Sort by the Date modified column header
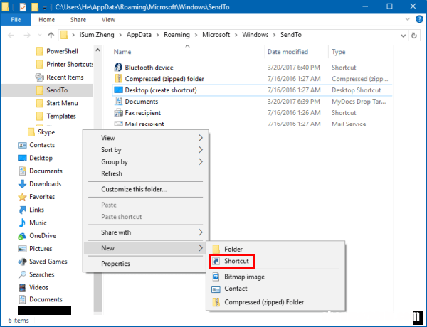Image resolution: width=427 pixels, height=327 pixels. click(288, 52)
